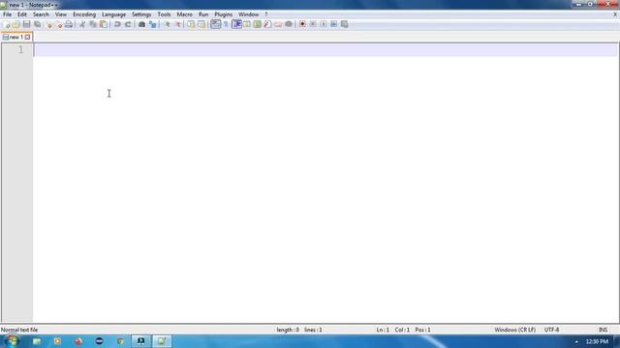Synchronize horizontal scrolling icon
Viewport: 620px width, 348px height.
coord(201,24)
